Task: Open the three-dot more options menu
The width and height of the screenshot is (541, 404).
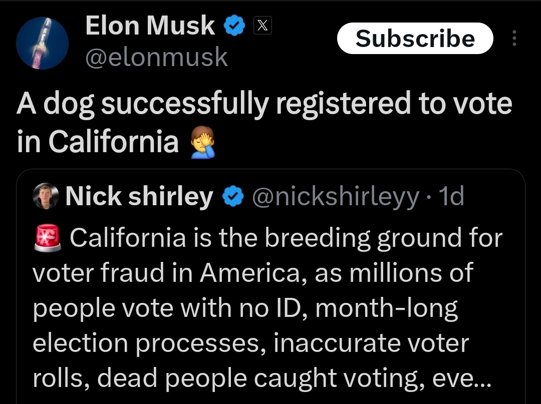Action: [514, 39]
